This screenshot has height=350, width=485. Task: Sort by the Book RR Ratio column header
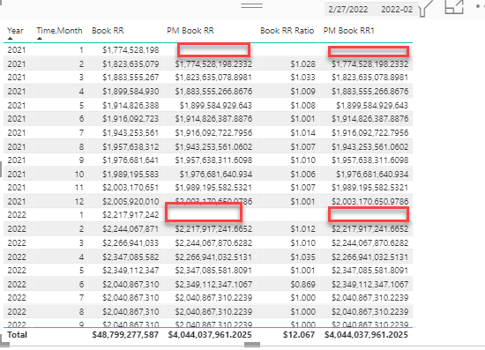tap(287, 31)
